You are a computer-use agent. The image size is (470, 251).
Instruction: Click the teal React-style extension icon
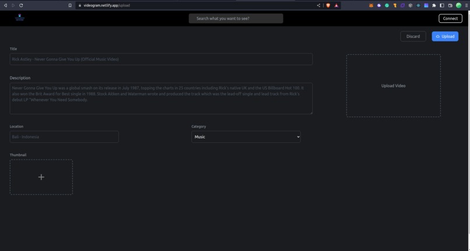418,5
